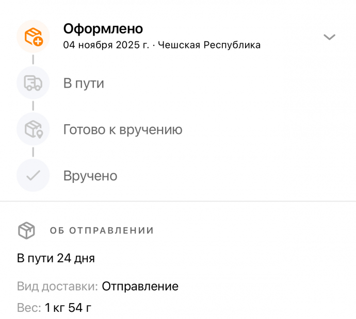Viewport: 356px width, 319px height.
Task: Click the truck icon next to В пути
Action: tap(33, 82)
